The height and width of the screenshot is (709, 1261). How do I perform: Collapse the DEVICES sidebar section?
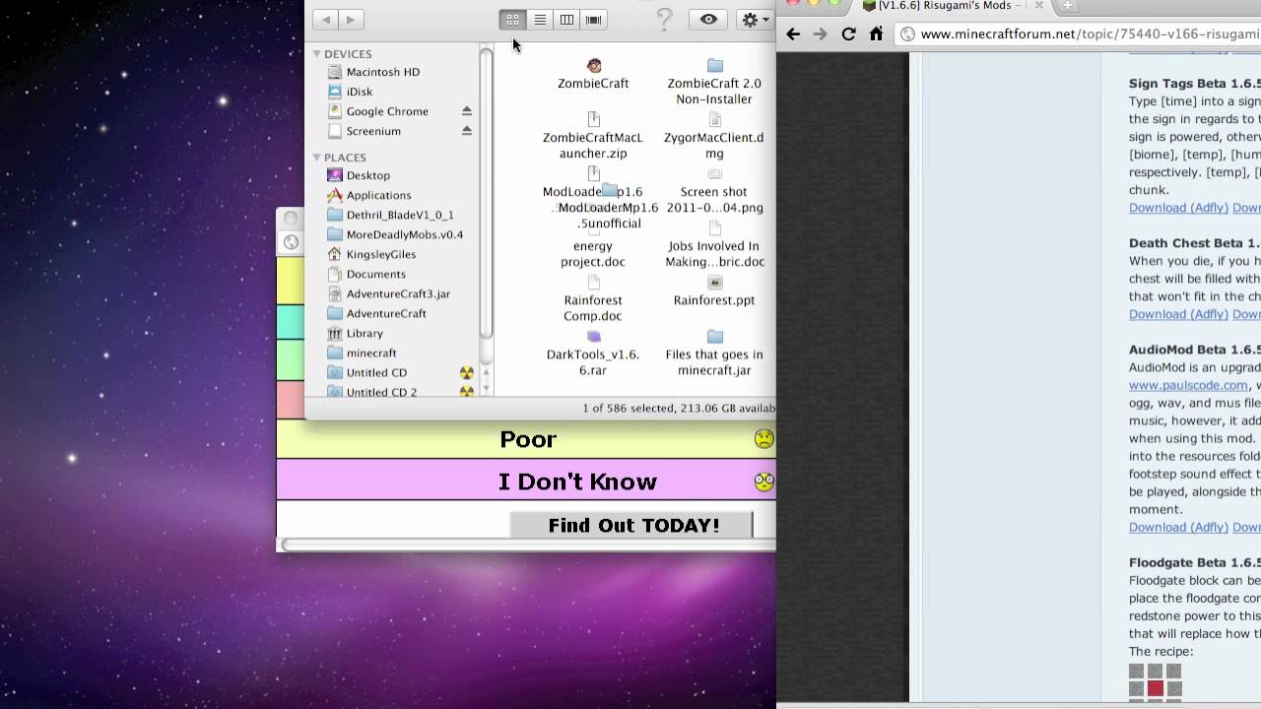pyautogui.click(x=317, y=53)
